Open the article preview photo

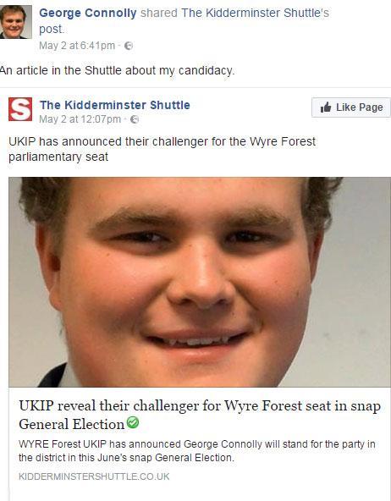[200, 282]
